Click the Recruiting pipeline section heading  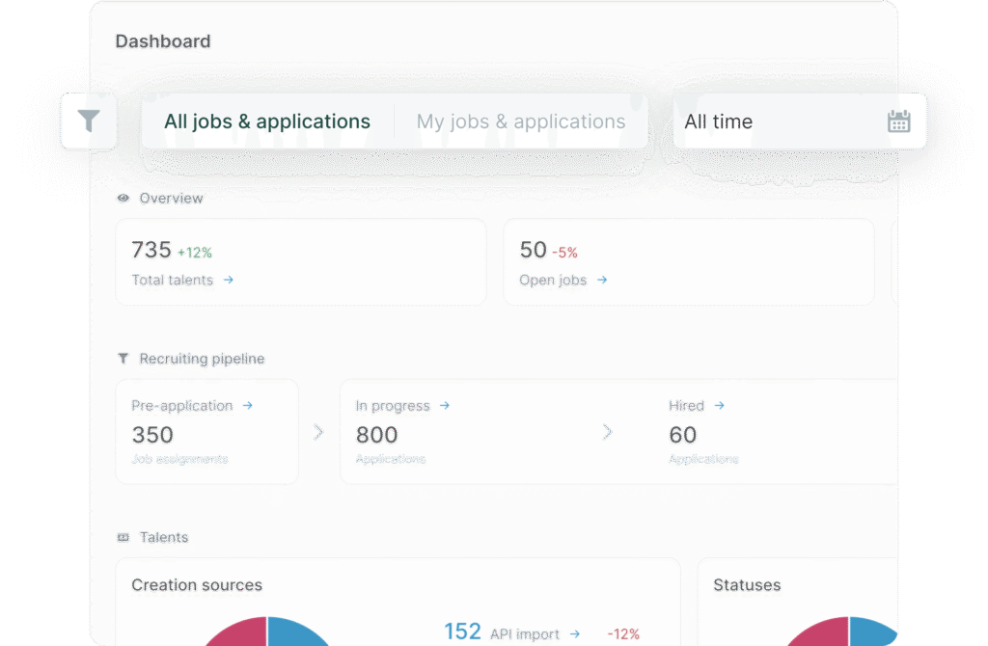pyautogui.click(x=202, y=359)
